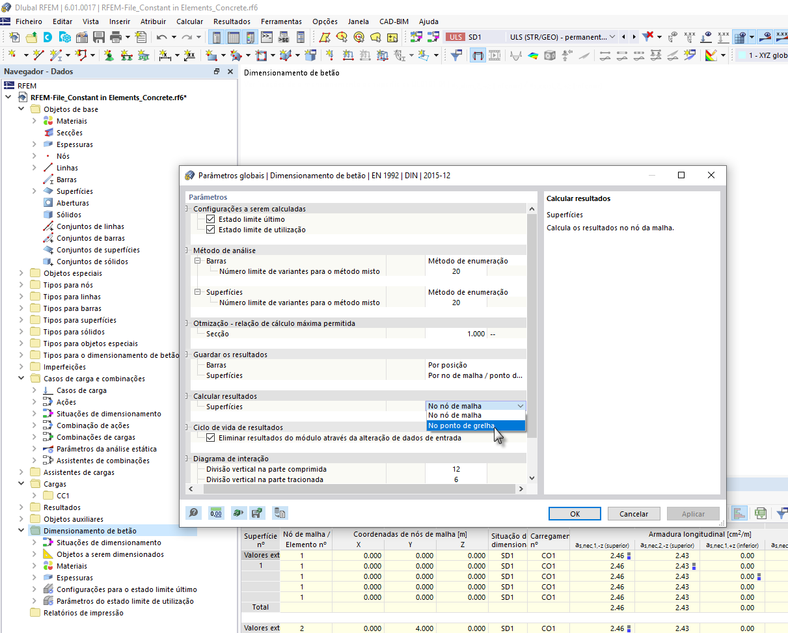Open the CAD-BIM menu

point(394,21)
